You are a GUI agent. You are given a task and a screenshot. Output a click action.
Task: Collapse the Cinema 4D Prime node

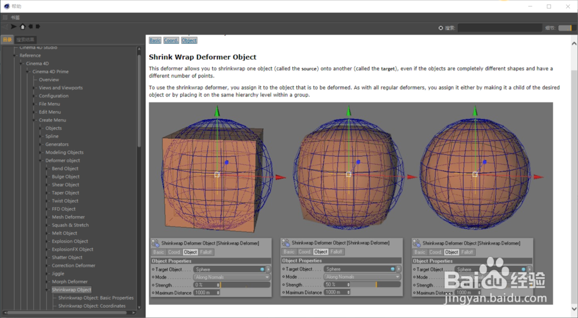pos(28,72)
